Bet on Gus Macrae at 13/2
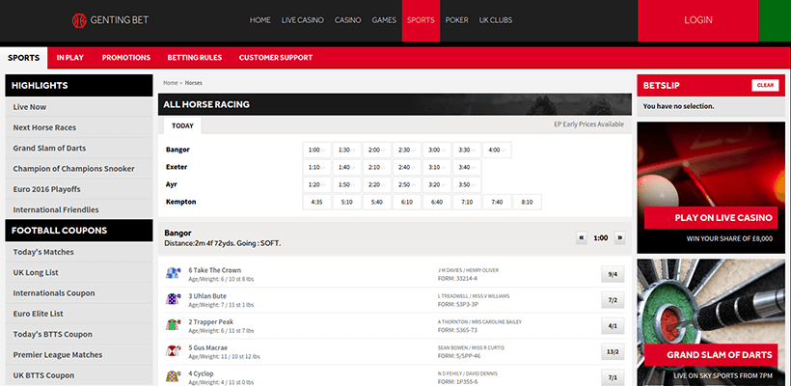791x386 pixels. click(x=613, y=351)
